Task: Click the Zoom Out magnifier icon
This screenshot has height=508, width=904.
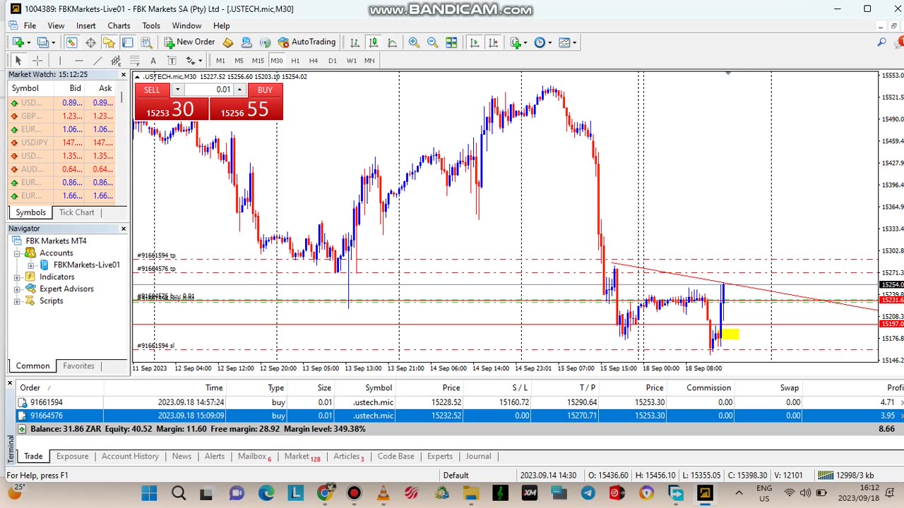Action: pyautogui.click(x=432, y=42)
